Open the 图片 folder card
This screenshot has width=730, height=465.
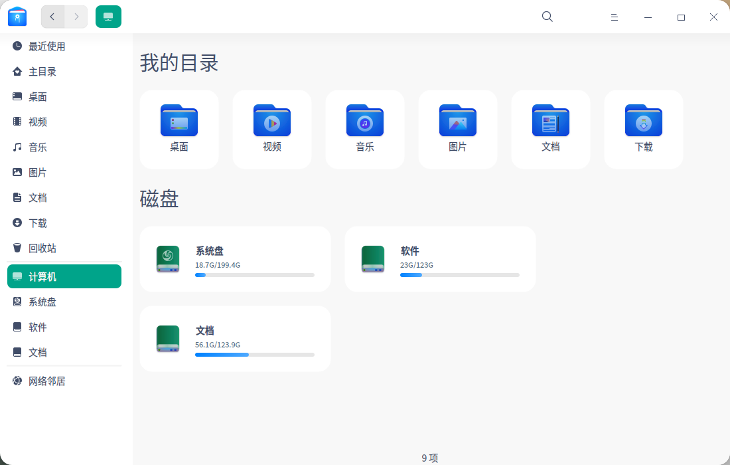click(x=458, y=130)
